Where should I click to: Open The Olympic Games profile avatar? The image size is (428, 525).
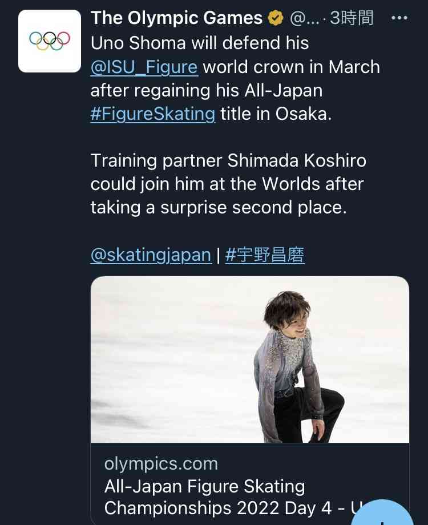(50, 41)
